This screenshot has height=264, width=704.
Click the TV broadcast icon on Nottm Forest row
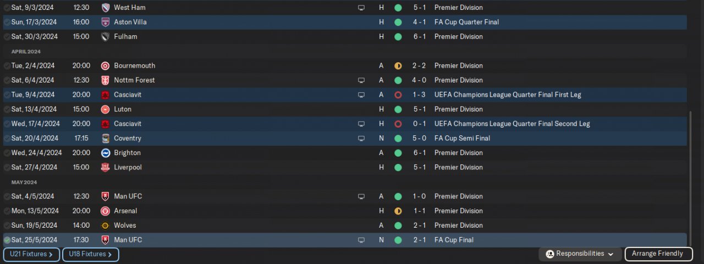click(361, 80)
